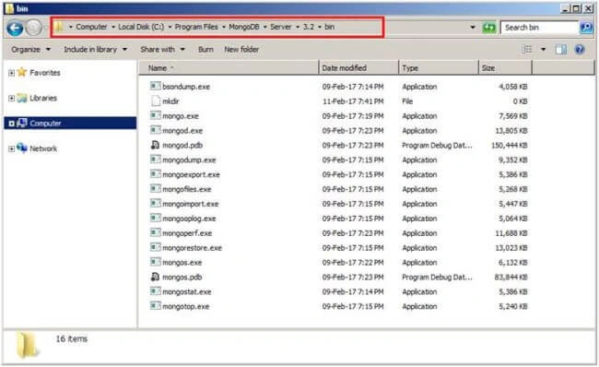Click the mongorestore.exe application icon

point(155,248)
